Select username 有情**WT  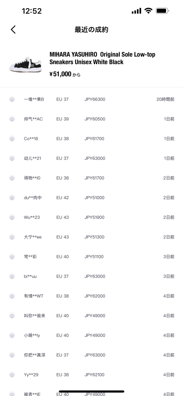click(x=34, y=296)
